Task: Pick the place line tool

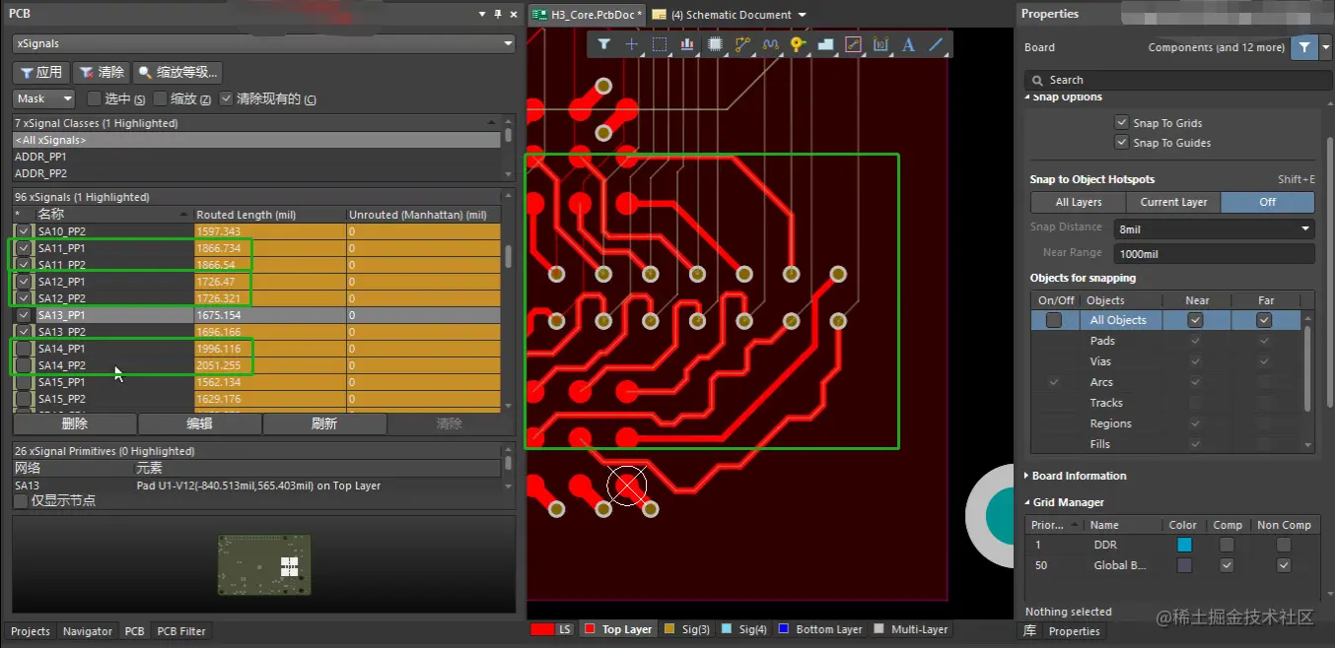Action: coord(937,44)
